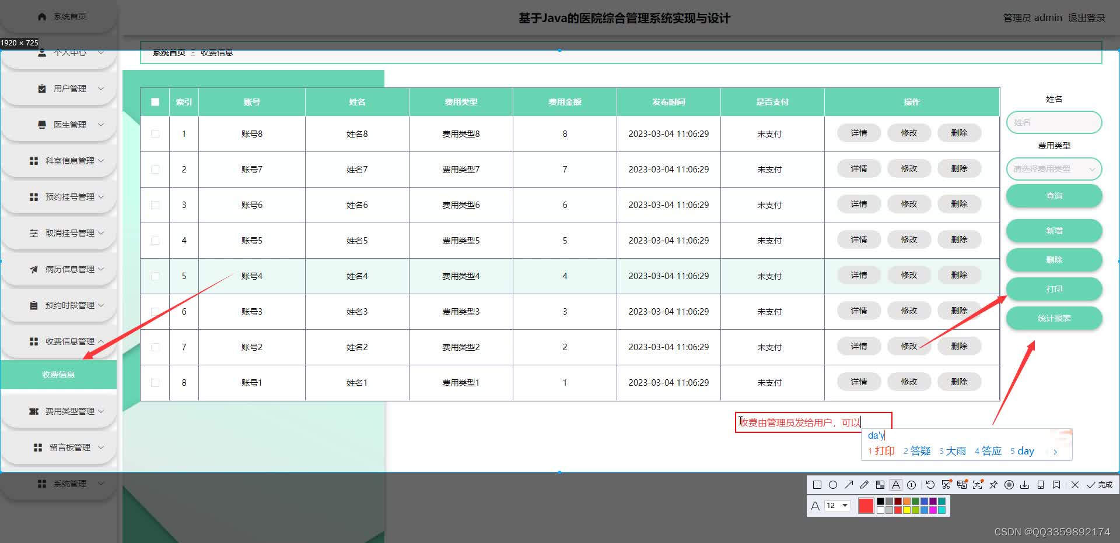Click the 打印 print button

1054,289
